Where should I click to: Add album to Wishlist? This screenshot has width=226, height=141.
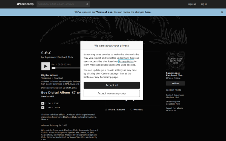tap(136, 109)
